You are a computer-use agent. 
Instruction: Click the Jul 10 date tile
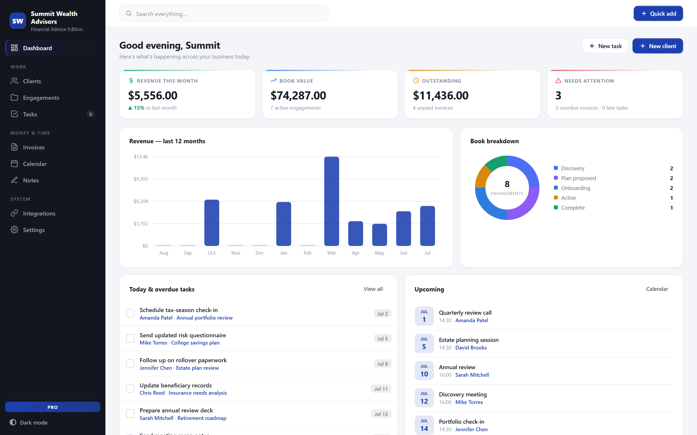424,370
